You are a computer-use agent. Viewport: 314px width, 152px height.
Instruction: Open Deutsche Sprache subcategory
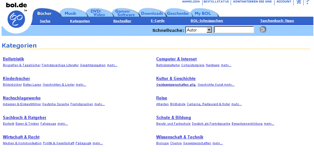[56, 104]
